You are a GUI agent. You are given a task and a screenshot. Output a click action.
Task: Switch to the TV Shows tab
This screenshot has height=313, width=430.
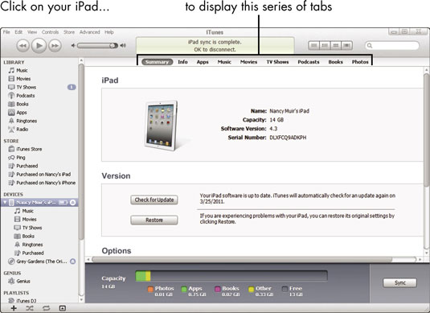277,62
